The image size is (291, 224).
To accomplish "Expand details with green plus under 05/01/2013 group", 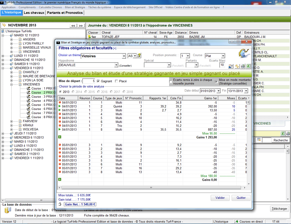I will (60, 179).
